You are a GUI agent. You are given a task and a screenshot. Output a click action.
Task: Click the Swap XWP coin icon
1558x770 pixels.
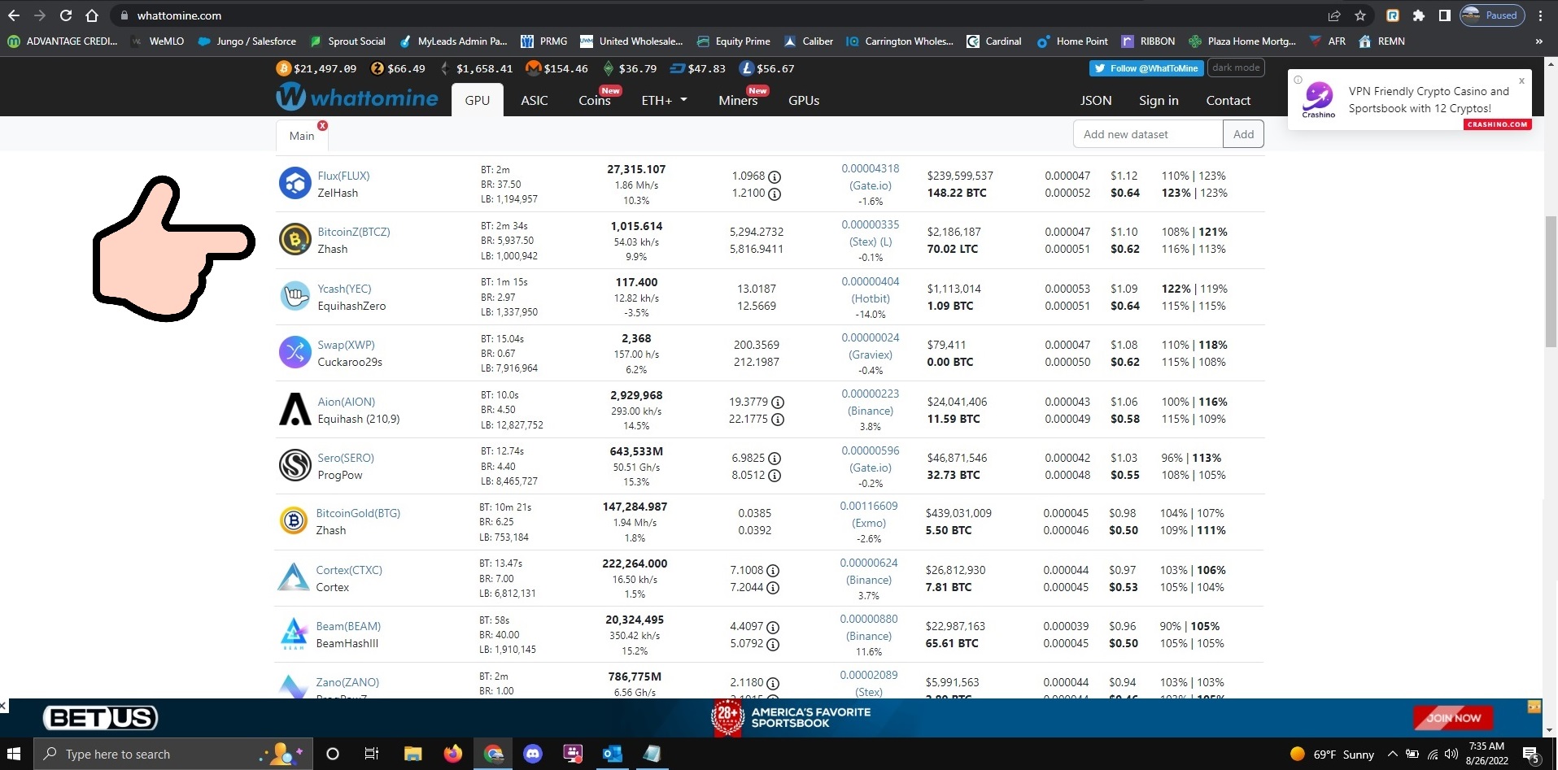(x=295, y=353)
